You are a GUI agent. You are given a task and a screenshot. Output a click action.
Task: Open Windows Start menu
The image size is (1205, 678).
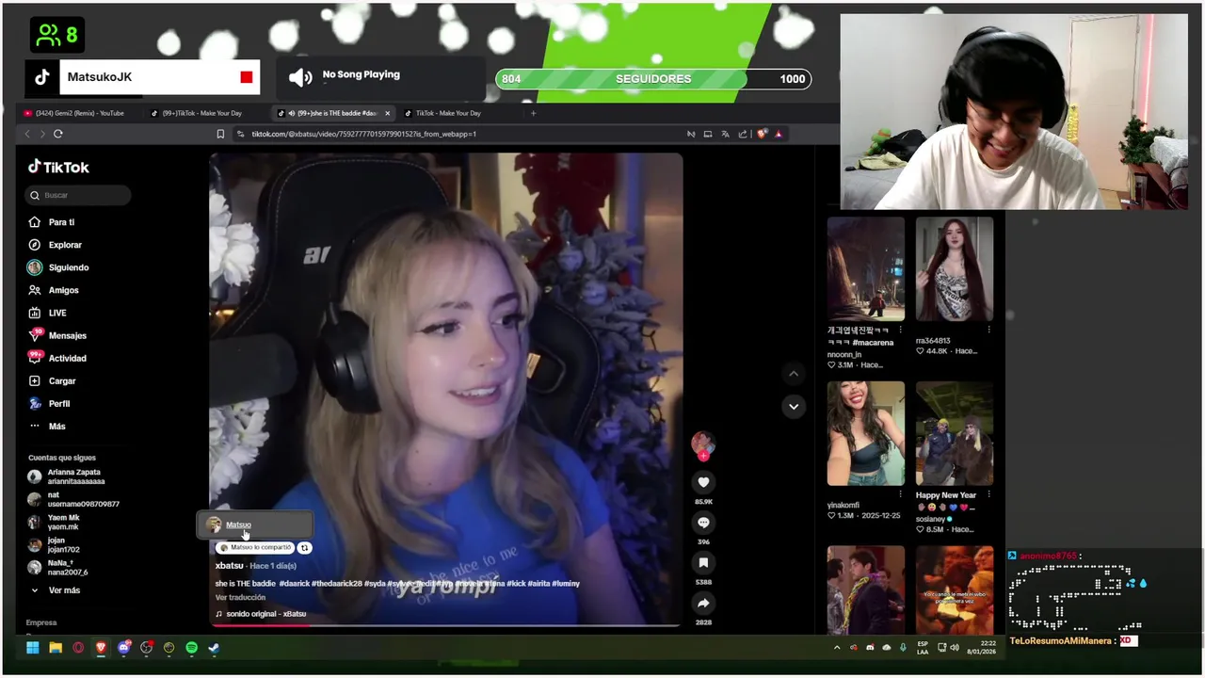[x=33, y=648]
